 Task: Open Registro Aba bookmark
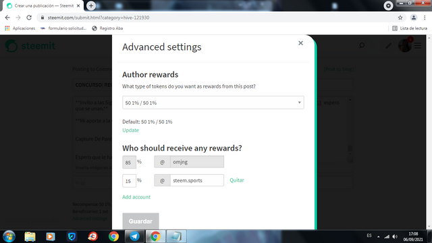[107, 28]
